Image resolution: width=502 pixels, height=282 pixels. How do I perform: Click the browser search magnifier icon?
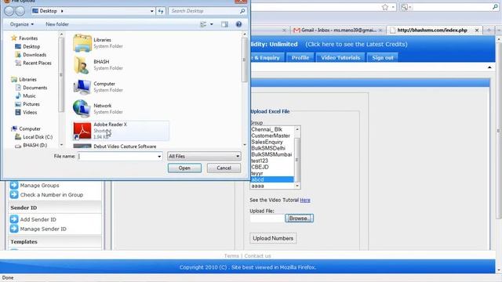[495, 7]
